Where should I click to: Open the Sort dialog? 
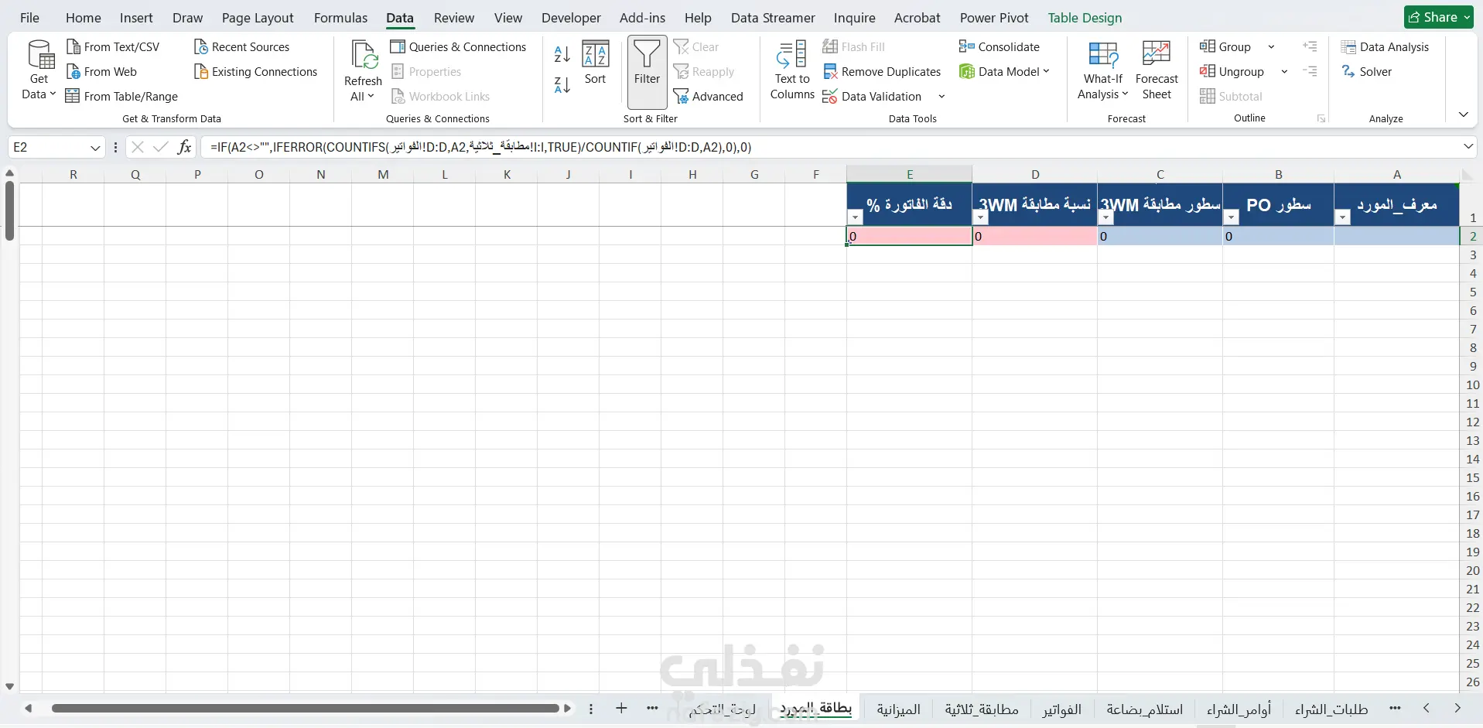click(x=595, y=62)
